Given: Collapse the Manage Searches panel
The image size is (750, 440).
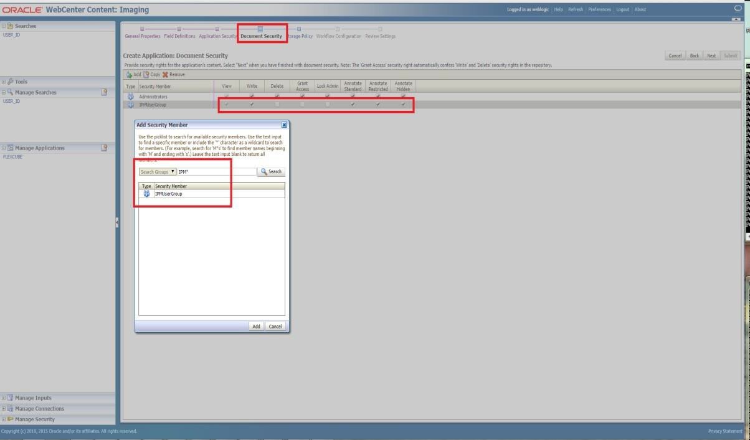Looking at the screenshot, I should point(4,92).
